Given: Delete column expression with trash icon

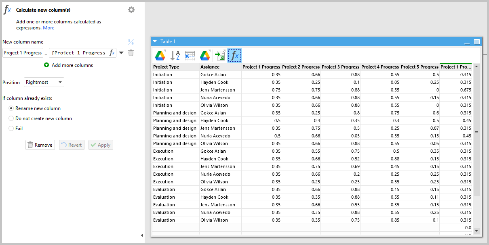Looking at the screenshot, I should 131,53.
